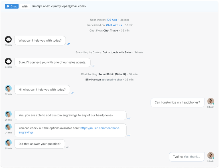
Task: Click agent avatar beside 'Did that answer your question?'
Action: [8, 143]
